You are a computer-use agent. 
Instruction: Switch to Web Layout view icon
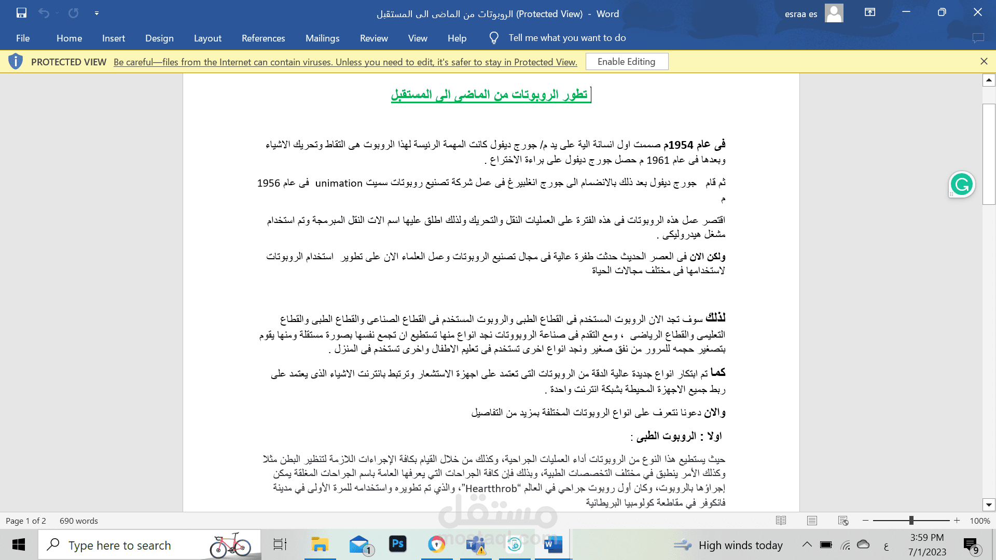(x=843, y=521)
